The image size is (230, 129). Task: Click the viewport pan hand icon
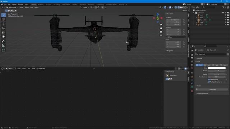pyautogui.click(x=161, y=28)
